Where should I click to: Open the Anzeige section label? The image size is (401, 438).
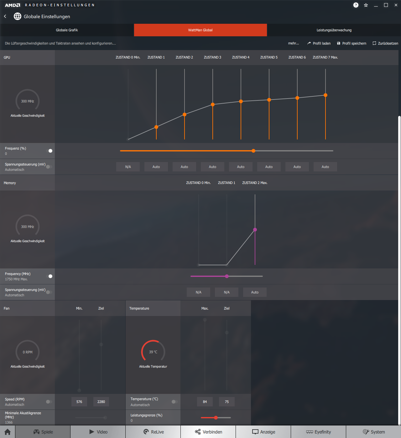pos(268,432)
